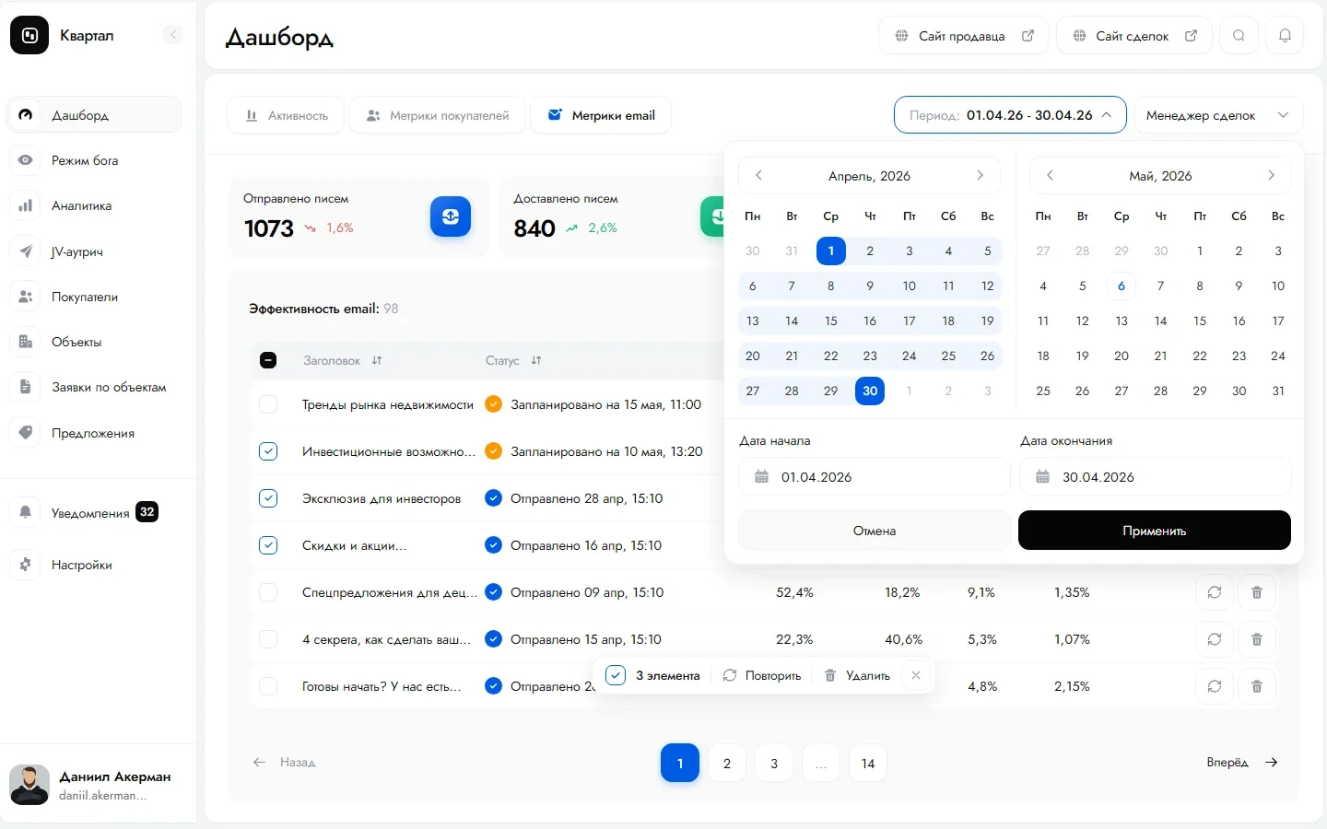Collapse sidebar using arrow beside Квартал
Viewport: 1327px width, 829px height.
pos(172,35)
